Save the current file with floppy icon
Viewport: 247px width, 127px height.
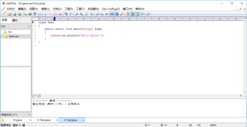(x=14, y=14)
